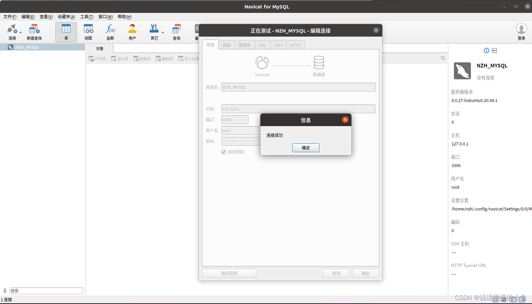This screenshot has height=304, width=532.
Task: Click 确定 in the 信息 dialog
Action: coord(306,148)
